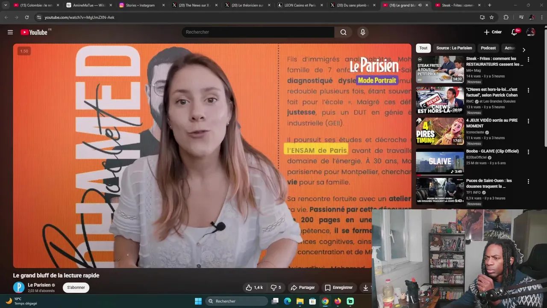
Task: Click the download arrow icon
Action: point(365,287)
